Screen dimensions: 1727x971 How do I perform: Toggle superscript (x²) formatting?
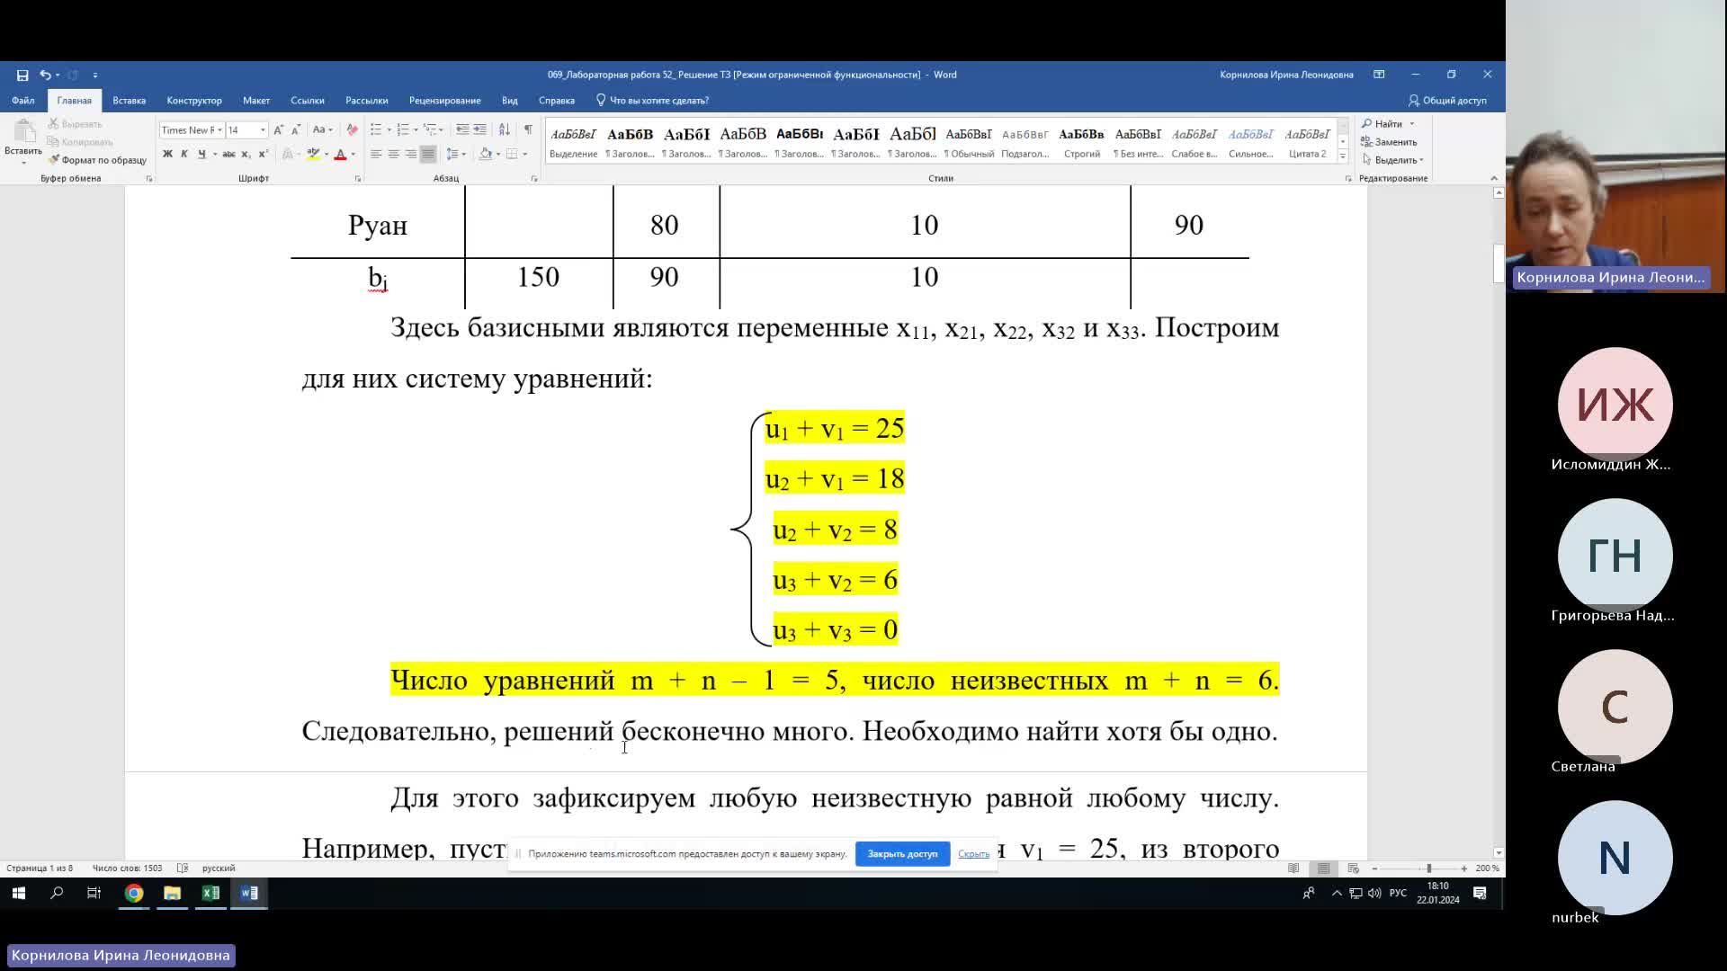pyautogui.click(x=263, y=155)
